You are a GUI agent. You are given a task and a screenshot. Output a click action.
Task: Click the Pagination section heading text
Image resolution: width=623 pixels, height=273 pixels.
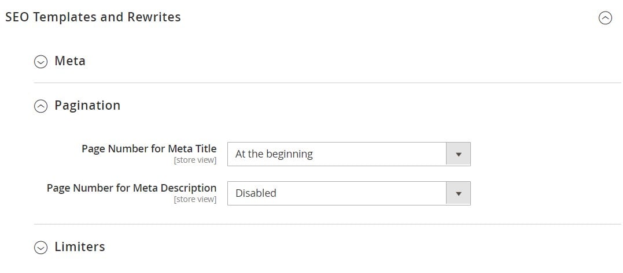point(87,106)
